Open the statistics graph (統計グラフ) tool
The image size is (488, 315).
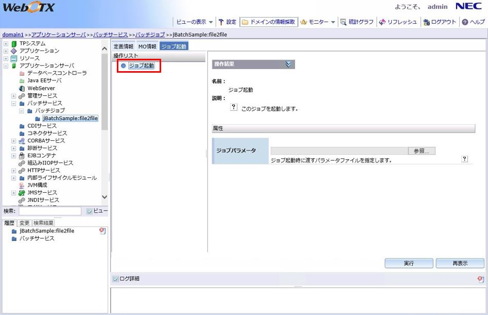coord(344,22)
